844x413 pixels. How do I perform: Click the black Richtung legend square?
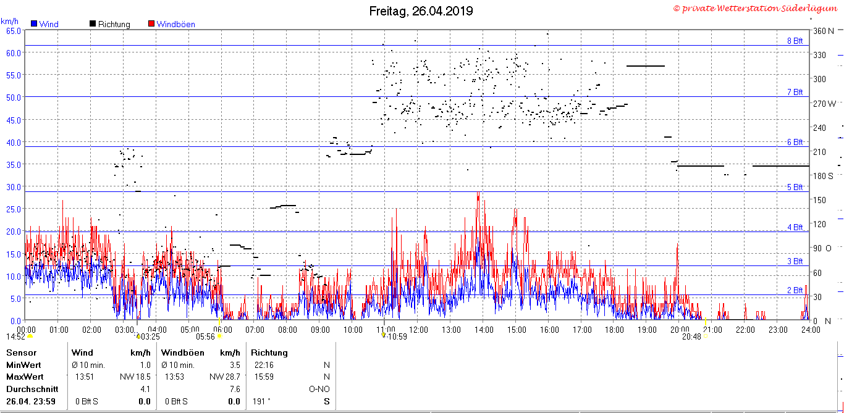93,24
